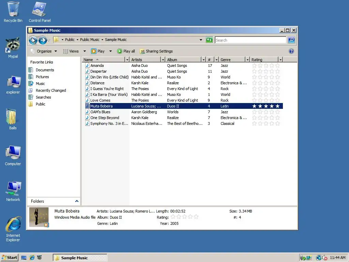
Task: Click Show Desktop in quick launch
Action: (x=24, y=258)
